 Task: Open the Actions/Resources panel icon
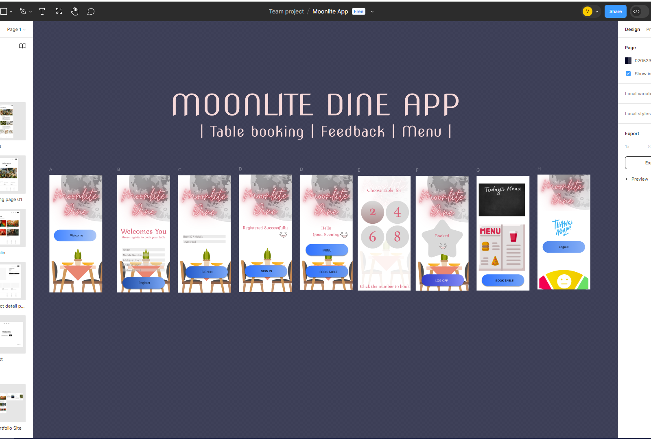59,11
